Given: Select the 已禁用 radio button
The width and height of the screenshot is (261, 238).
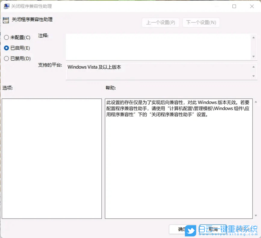Looking at the screenshot, I should tap(6, 58).
